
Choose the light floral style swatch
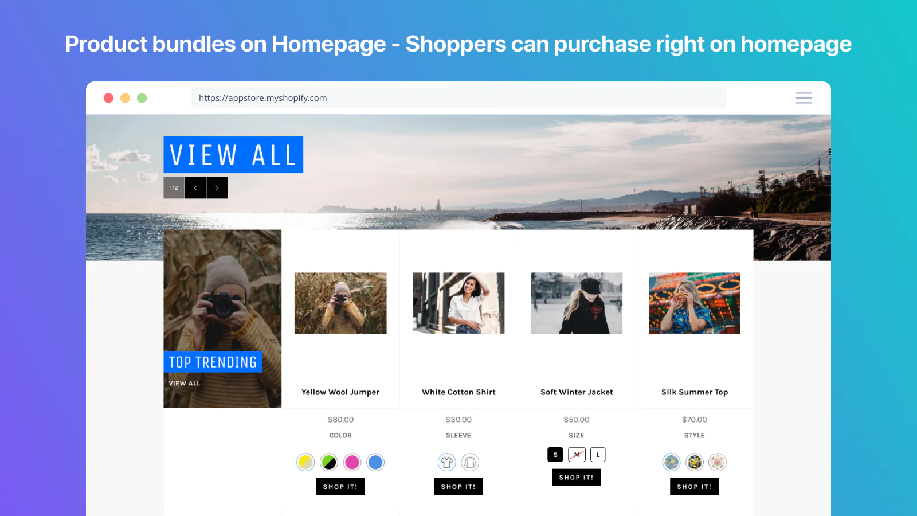tap(718, 462)
